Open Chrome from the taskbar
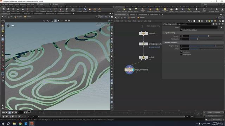Screen dimensions: 225x126 [20, 124]
